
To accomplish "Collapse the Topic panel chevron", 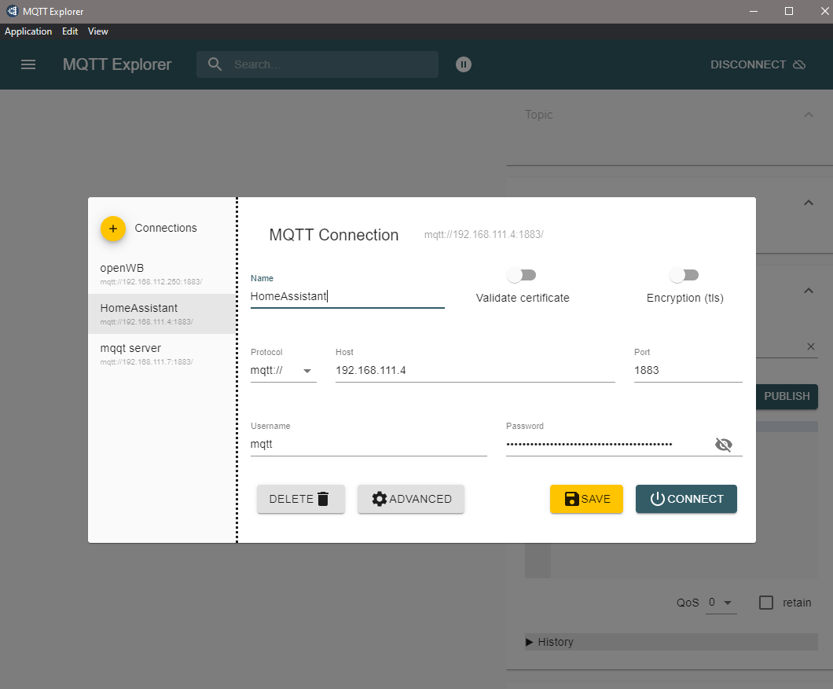I will coord(809,115).
